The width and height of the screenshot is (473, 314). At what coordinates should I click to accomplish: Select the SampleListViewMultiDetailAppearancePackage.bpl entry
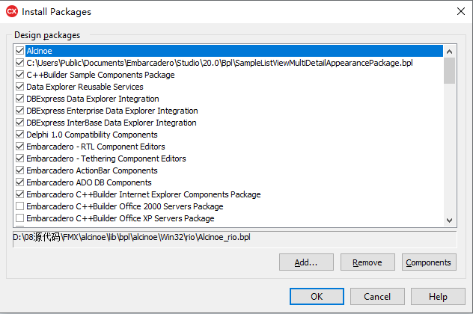point(219,63)
